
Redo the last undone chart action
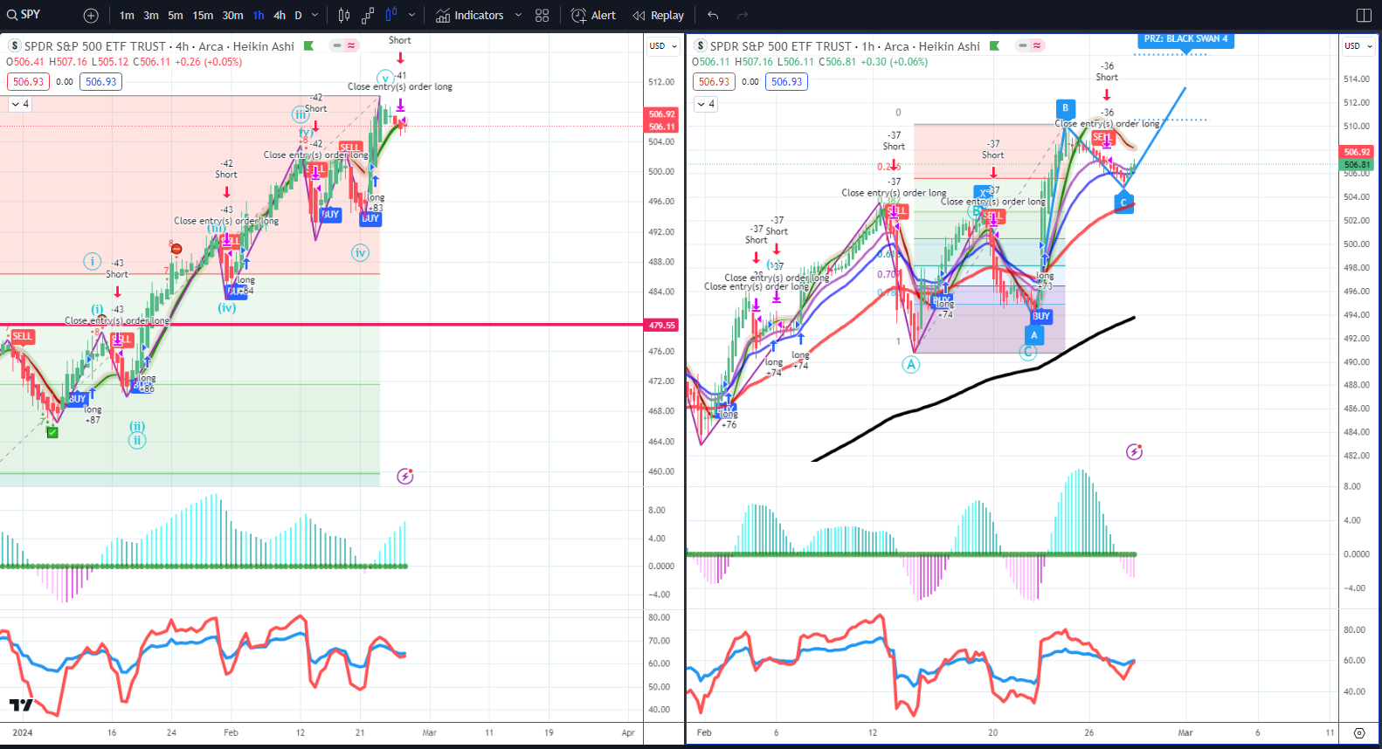(743, 15)
